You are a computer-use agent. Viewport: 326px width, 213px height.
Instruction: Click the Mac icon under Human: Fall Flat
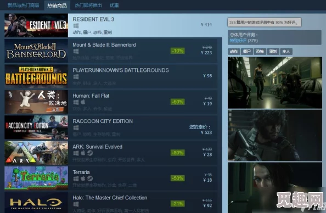coord(83,102)
